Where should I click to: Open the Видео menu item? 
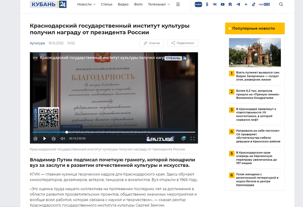123,4
